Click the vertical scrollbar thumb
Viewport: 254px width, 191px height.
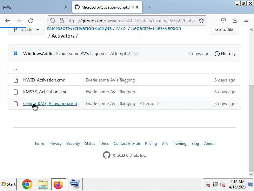tap(251, 128)
